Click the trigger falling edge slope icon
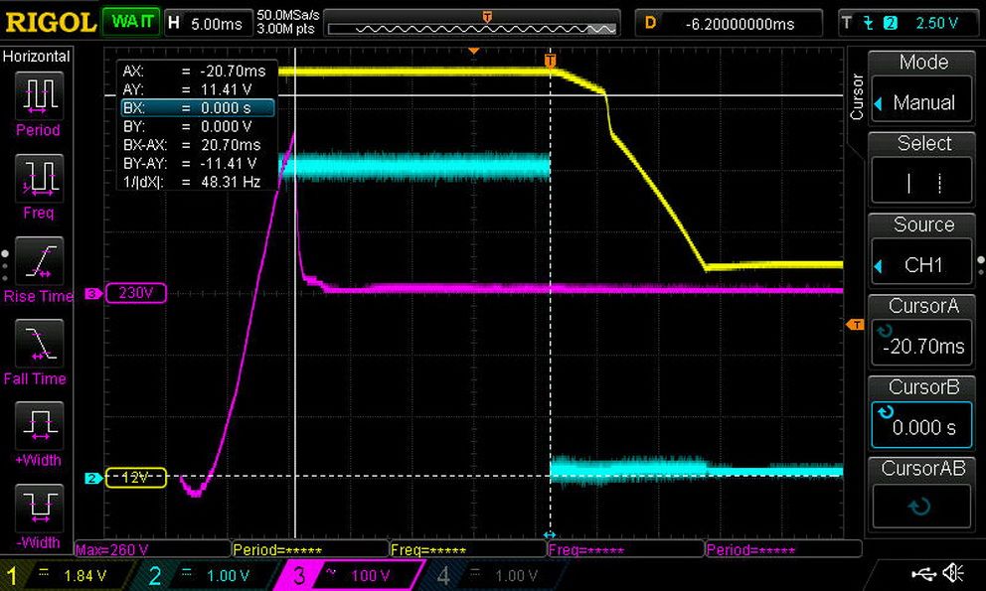This screenshot has width=986, height=591. coord(869,23)
